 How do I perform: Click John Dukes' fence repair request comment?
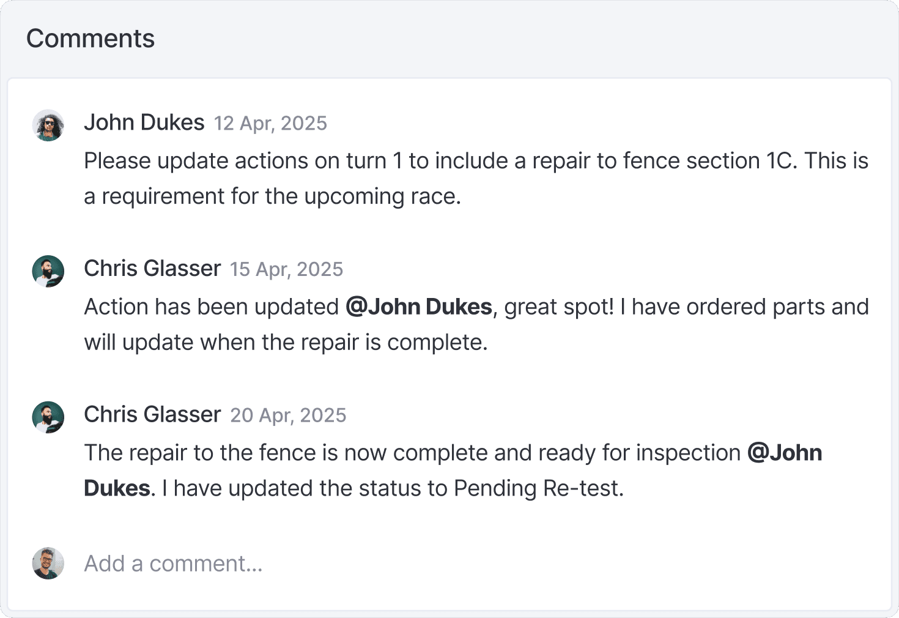428,177
